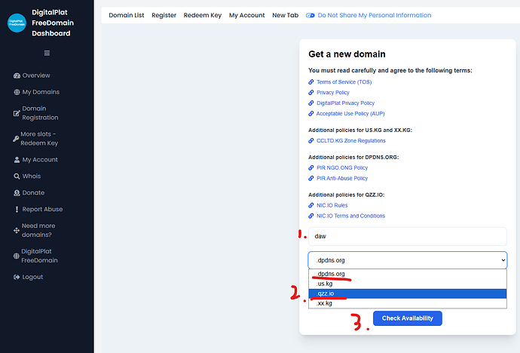This screenshot has width=520, height=353.
Task: Open Overview in the sidebar
Action: [x=36, y=75]
